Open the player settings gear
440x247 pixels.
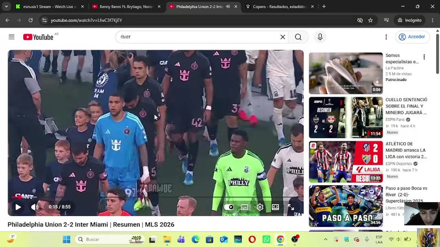[260, 207]
